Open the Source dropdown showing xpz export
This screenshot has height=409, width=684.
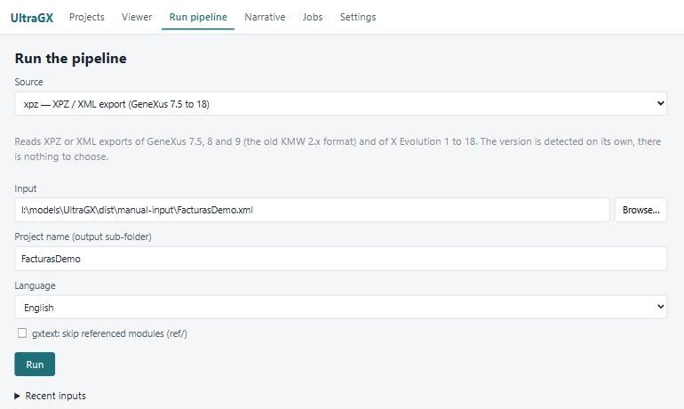tap(341, 103)
